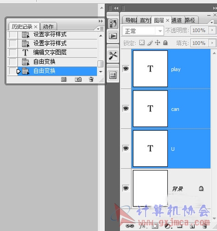Switch to the 动作 tab
217x231 pixels.
click(x=48, y=26)
